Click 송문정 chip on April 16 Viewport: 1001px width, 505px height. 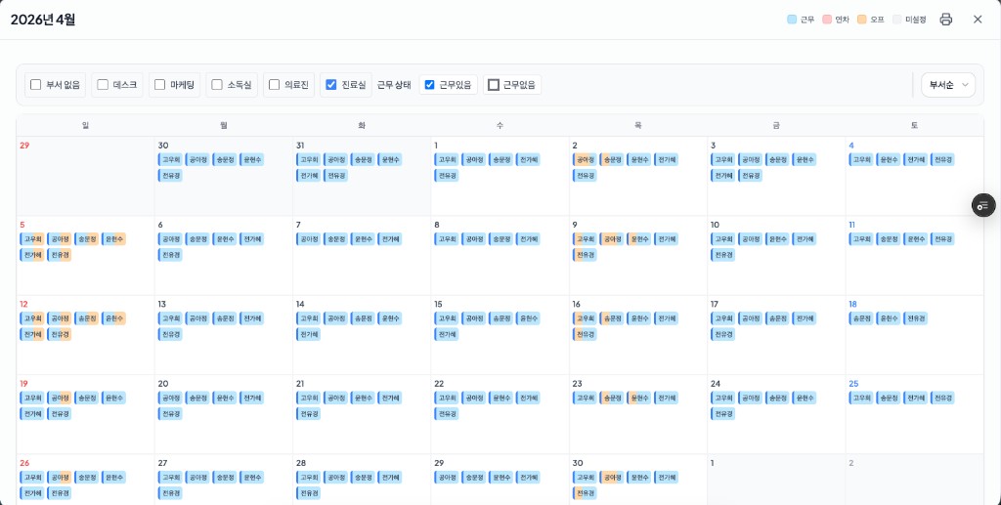point(612,318)
